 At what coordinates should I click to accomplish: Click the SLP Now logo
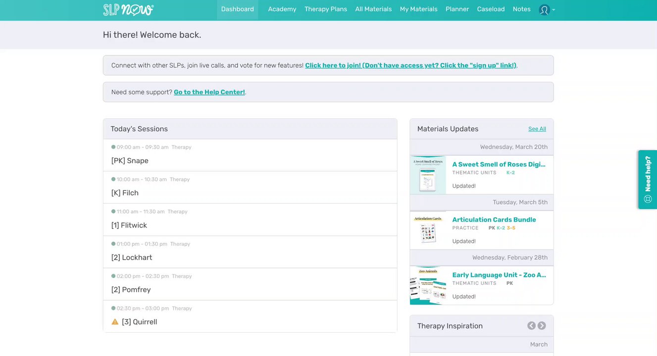(x=128, y=9)
